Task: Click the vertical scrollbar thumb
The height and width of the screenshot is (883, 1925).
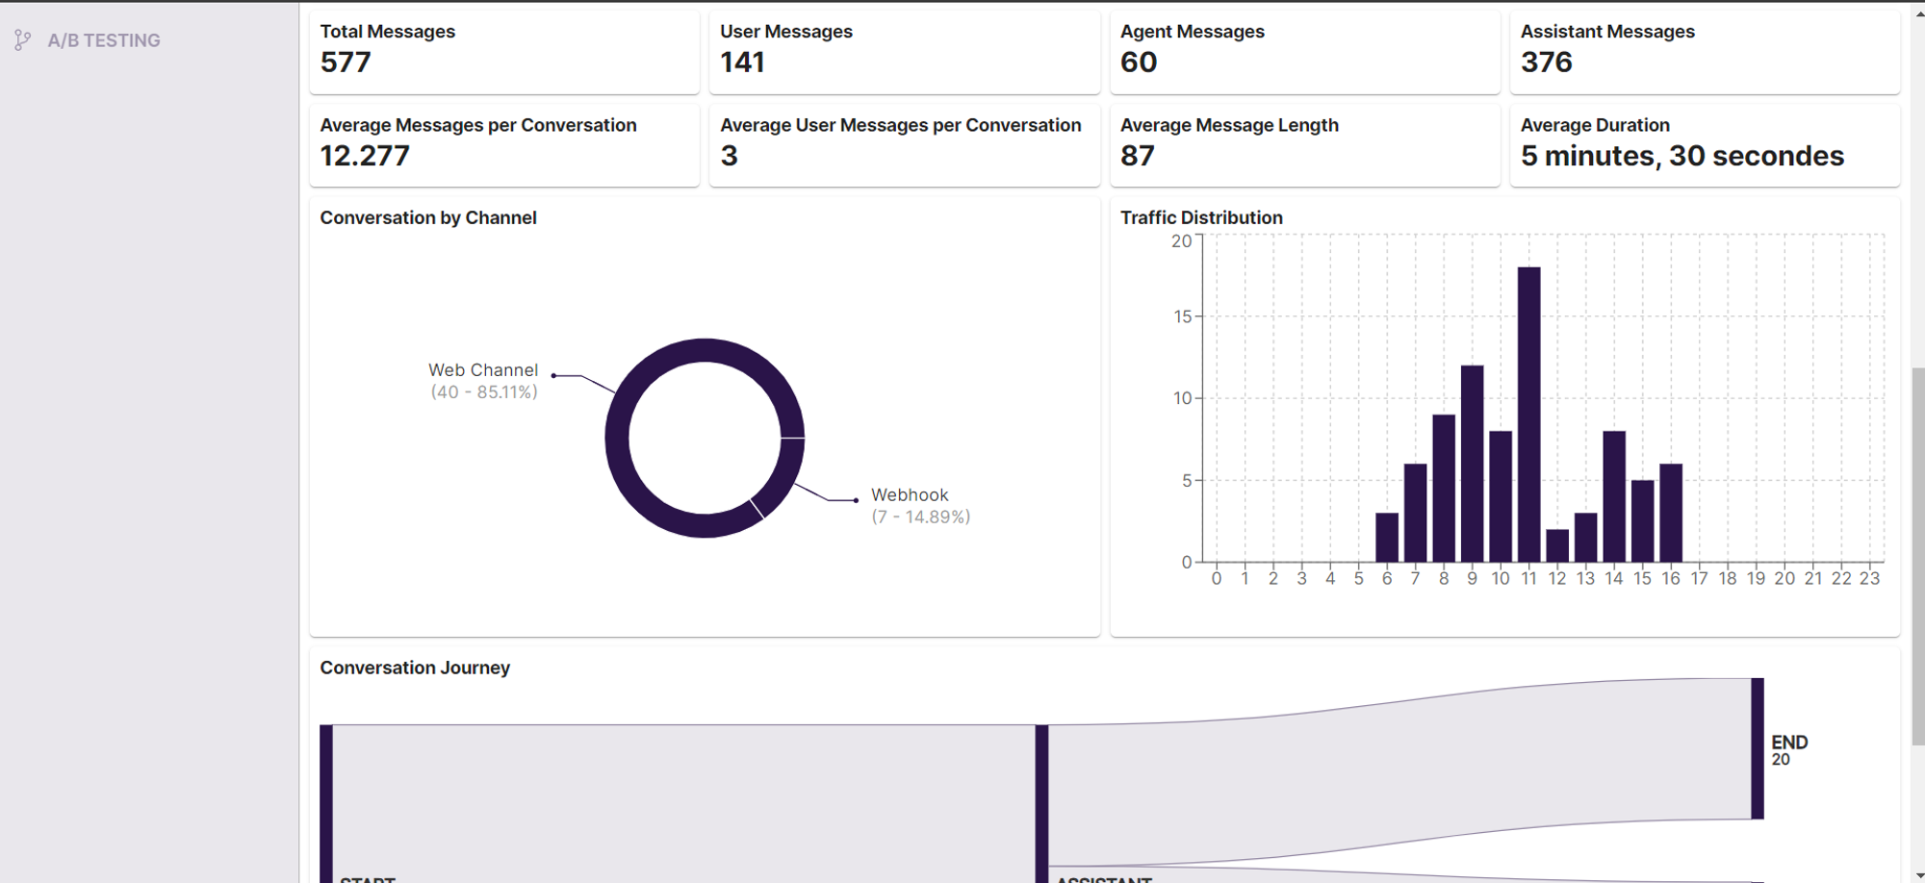Action: [x=1917, y=556]
